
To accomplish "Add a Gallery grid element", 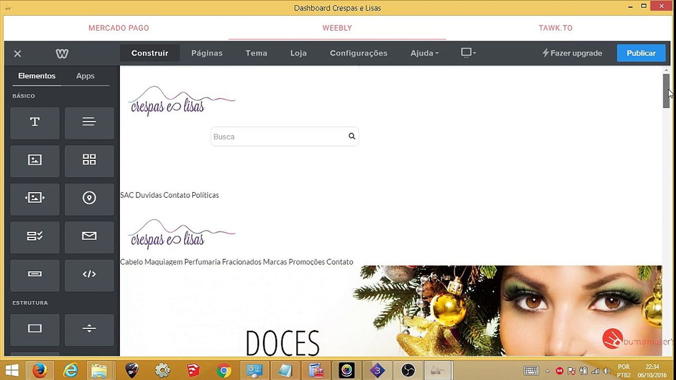I will [x=89, y=161].
